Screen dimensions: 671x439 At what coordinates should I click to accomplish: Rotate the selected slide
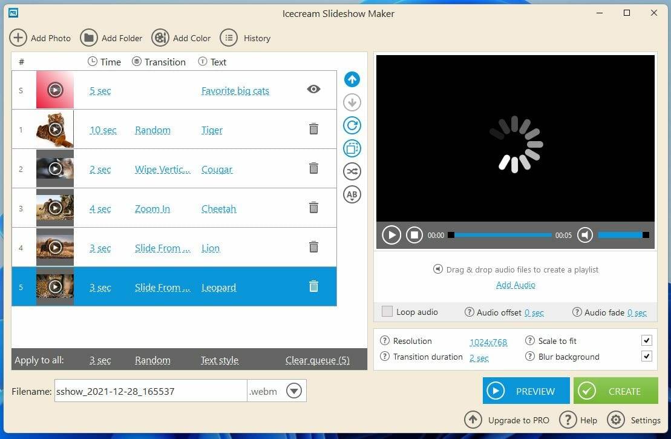click(x=352, y=125)
